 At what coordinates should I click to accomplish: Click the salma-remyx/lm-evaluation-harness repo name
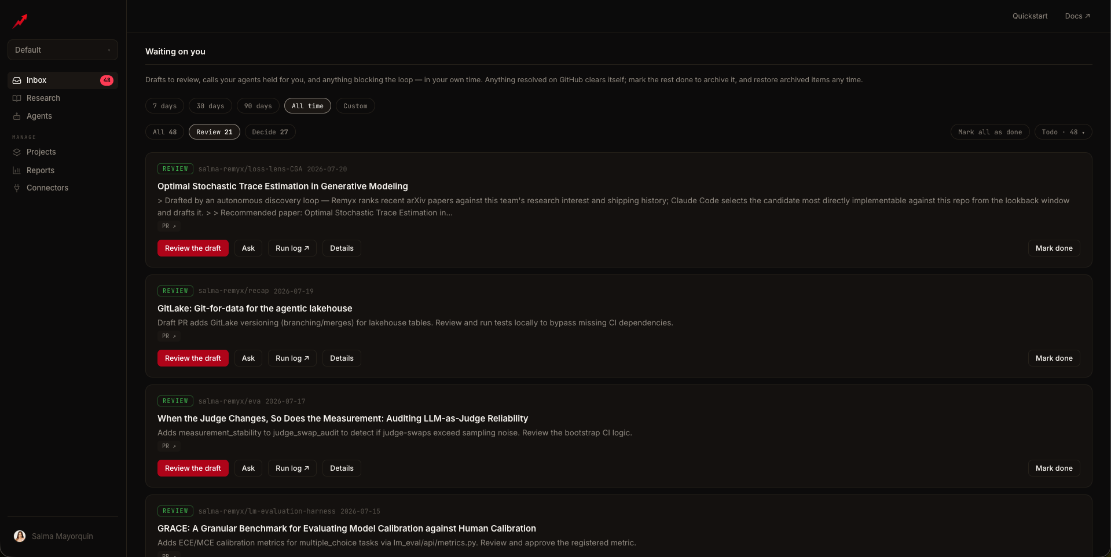point(267,511)
